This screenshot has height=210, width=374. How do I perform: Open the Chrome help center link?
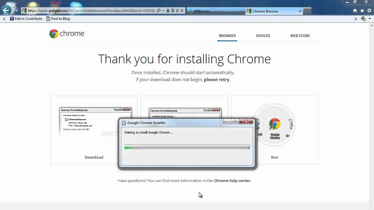tap(232, 181)
